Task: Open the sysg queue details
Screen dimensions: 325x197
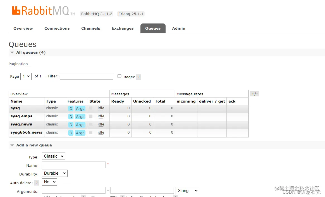Action: click(15, 108)
